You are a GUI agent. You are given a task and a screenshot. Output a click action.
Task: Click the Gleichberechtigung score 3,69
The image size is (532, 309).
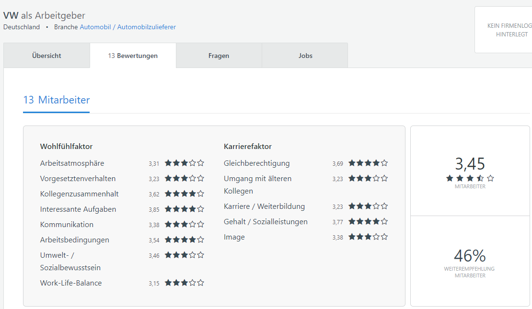(x=337, y=164)
